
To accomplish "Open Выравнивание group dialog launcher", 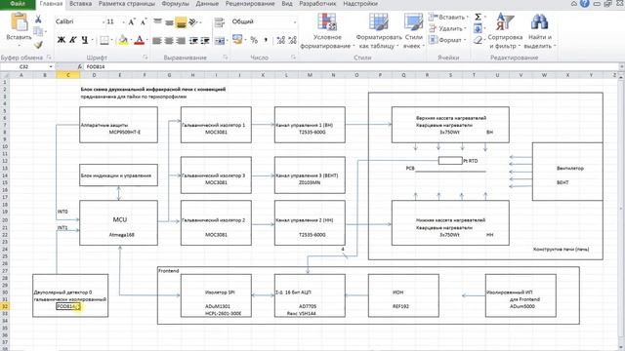I will [x=226, y=58].
